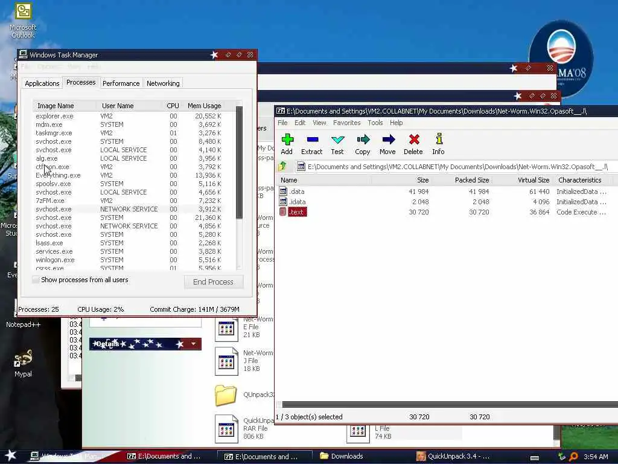Collapse the Details panel chevron
Screen dimensions: 618x464
tap(194, 344)
